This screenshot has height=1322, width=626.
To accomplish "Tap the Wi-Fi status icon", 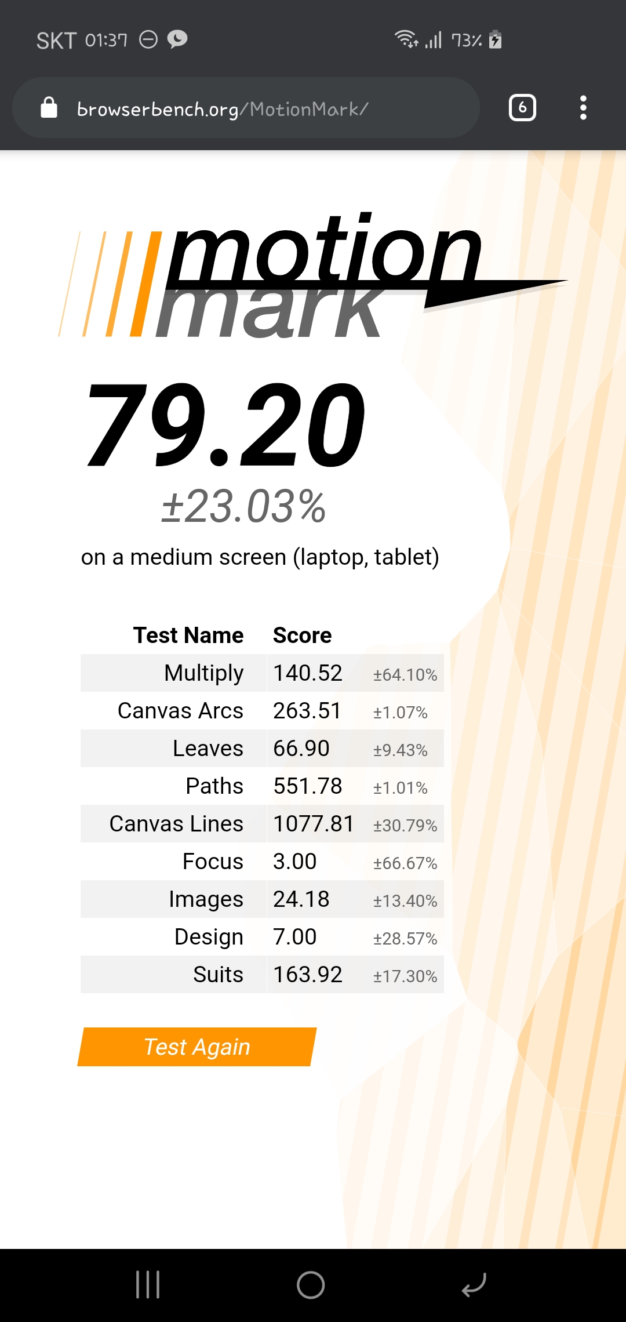I will [x=406, y=39].
